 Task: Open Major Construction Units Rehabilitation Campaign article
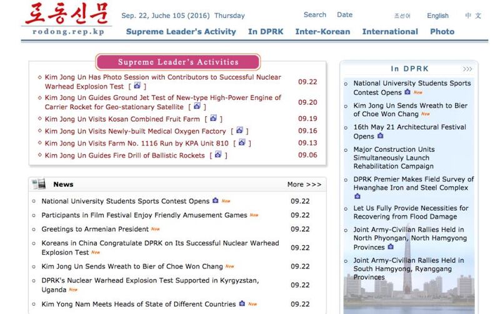394,158
